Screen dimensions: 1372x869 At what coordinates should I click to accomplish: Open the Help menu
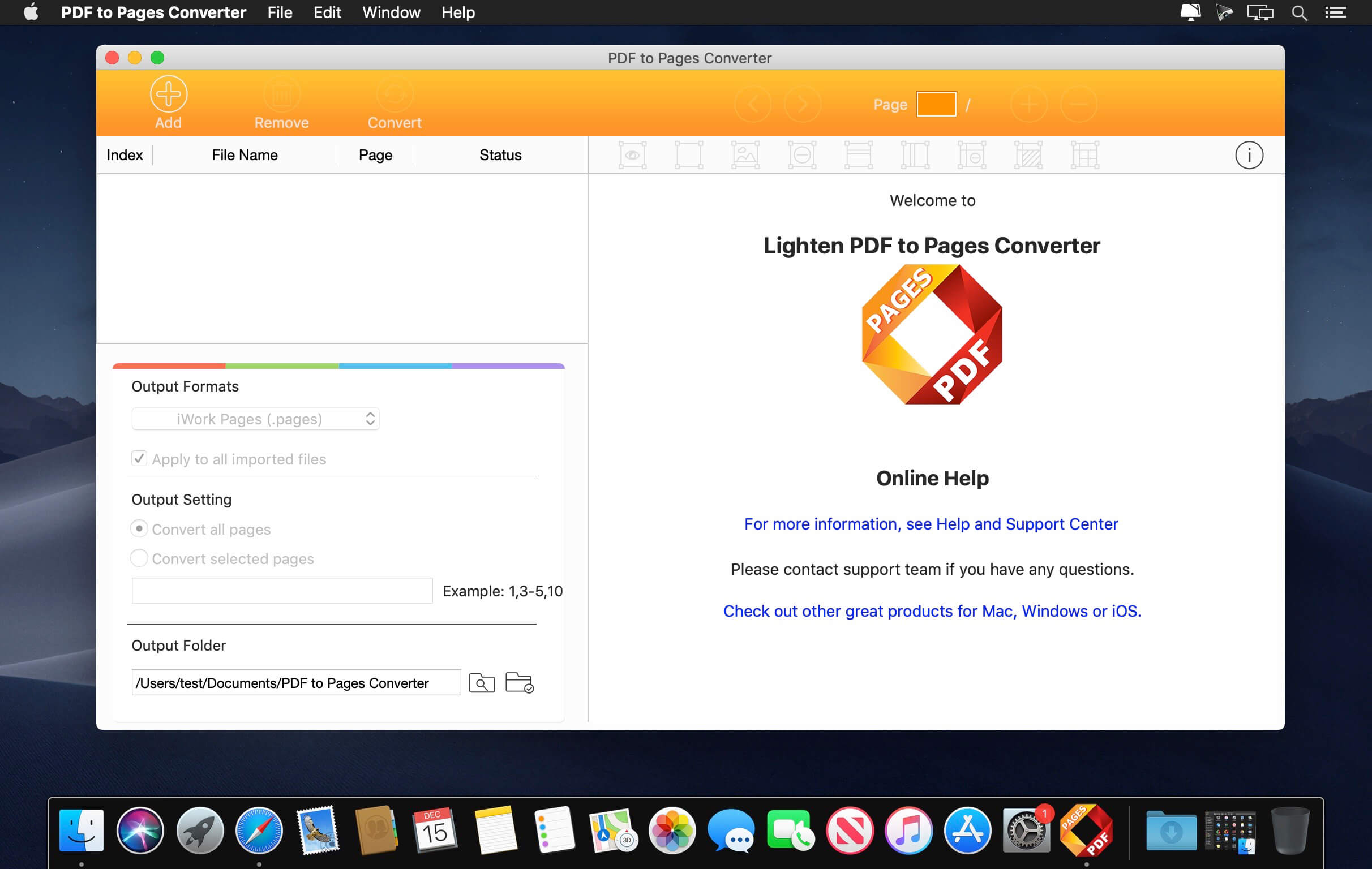(457, 12)
